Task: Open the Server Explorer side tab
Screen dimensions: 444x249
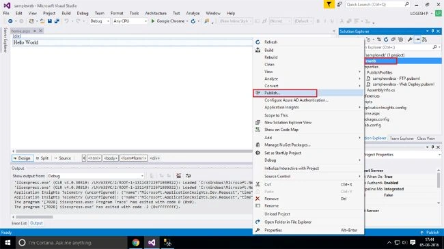Action: point(5,40)
